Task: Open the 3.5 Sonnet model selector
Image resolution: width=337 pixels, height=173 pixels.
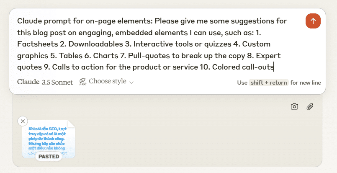Action: click(57, 82)
